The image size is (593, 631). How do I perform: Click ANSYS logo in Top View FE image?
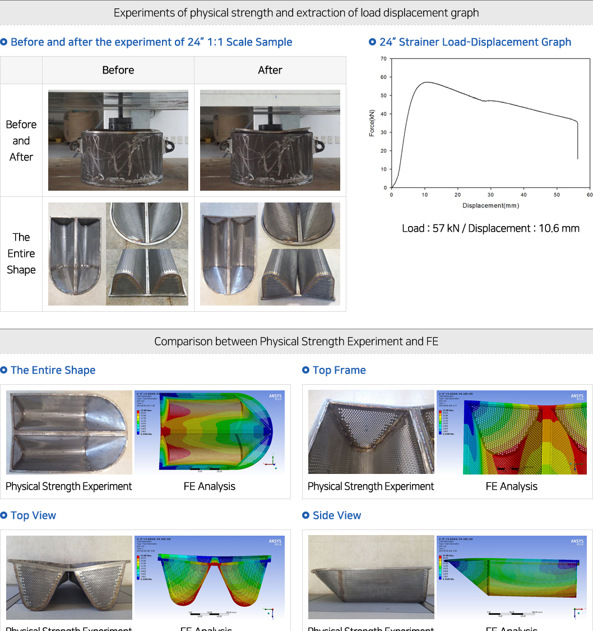pyautogui.click(x=275, y=542)
